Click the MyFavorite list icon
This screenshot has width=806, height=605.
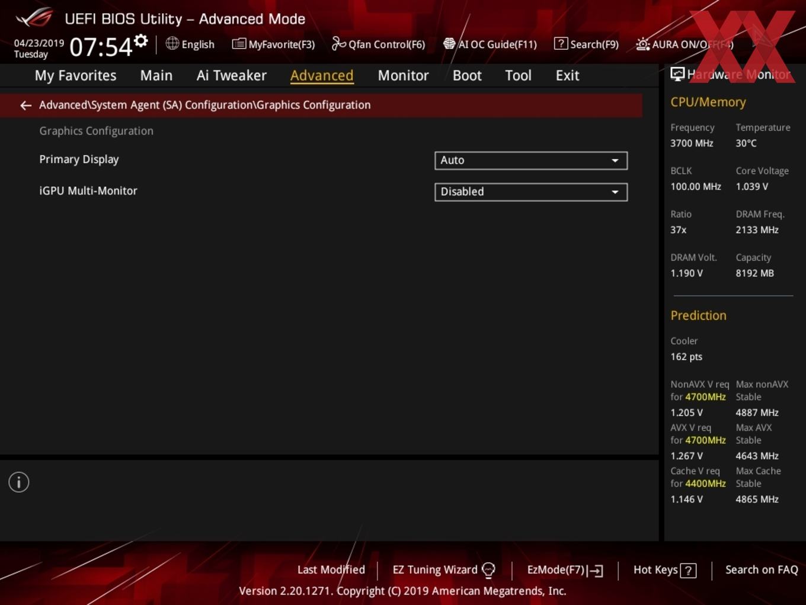(239, 44)
